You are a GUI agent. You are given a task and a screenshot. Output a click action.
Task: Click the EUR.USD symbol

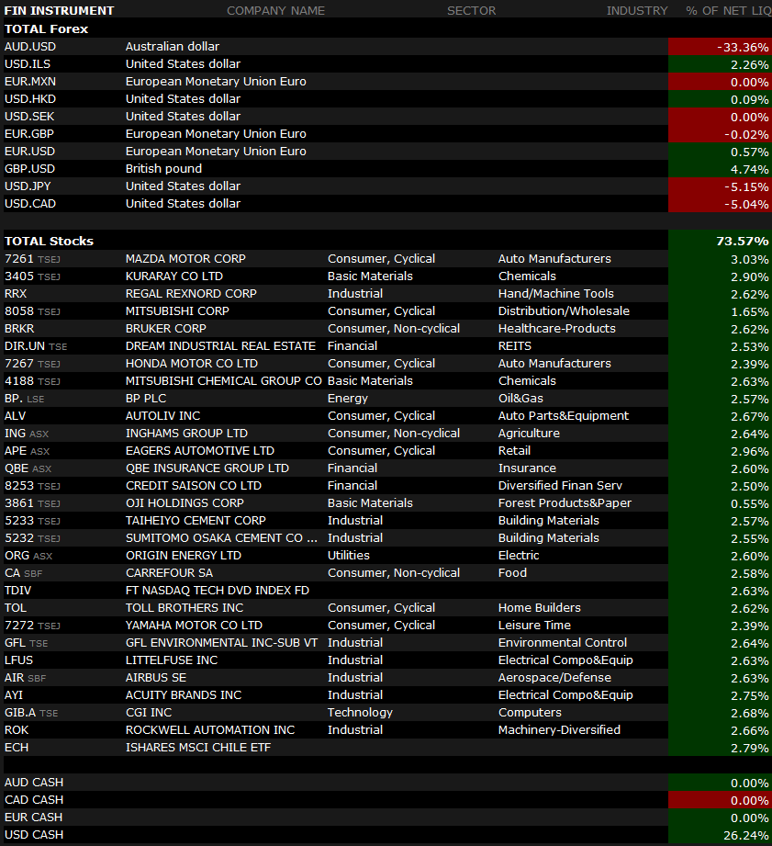pyautogui.click(x=29, y=151)
